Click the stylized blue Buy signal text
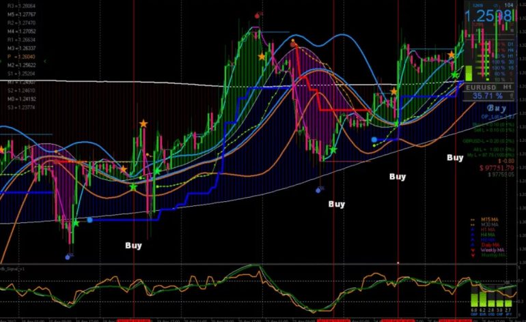Image resolution: width=526 pixels, height=322 pixels. [497, 108]
